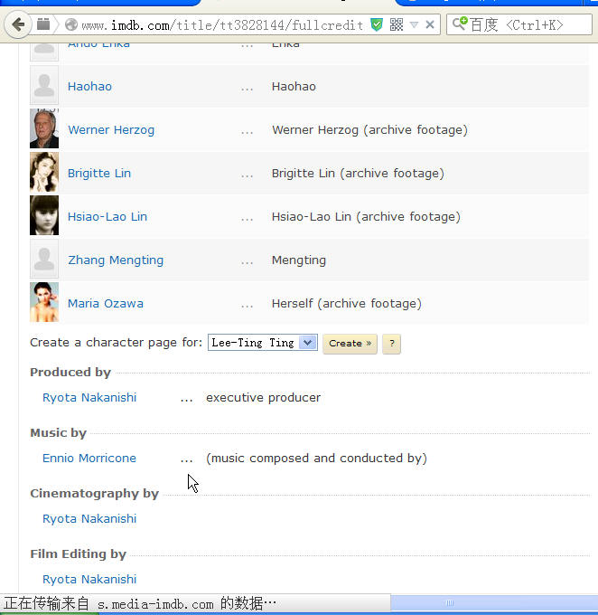Click Zhang Mengting's placeholder avatar image
This screenshot has width=598, height=615.
[x=44, y=259]
